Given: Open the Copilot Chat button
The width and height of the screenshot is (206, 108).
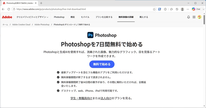Looking at the screenshot, I should (x=196, y=9).
